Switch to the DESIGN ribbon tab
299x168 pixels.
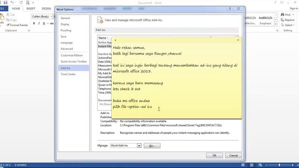click(x=46, y=8)
